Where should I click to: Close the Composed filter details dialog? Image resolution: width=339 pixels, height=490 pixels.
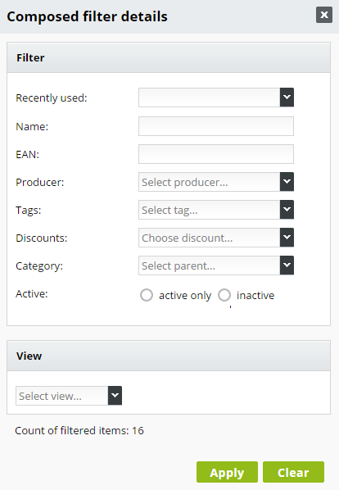[324, 15]
